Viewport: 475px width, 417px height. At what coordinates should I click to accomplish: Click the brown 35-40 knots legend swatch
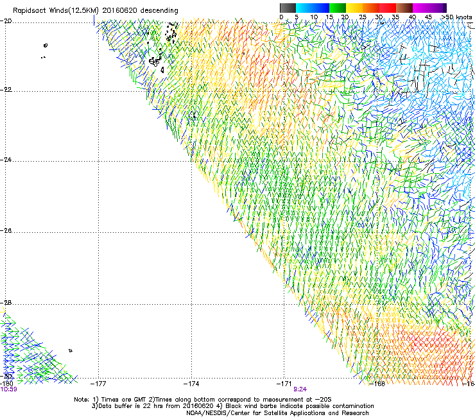[x=404, y=8]
